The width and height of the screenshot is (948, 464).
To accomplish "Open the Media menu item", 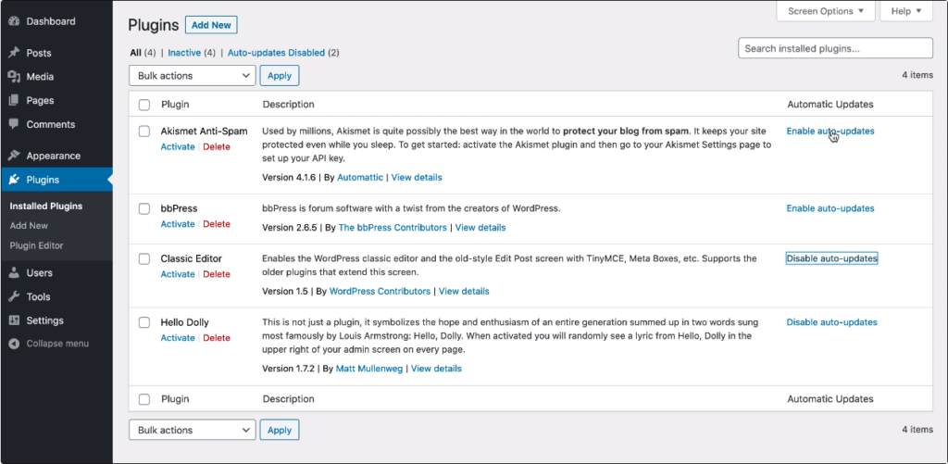I will tap(40, 77).
